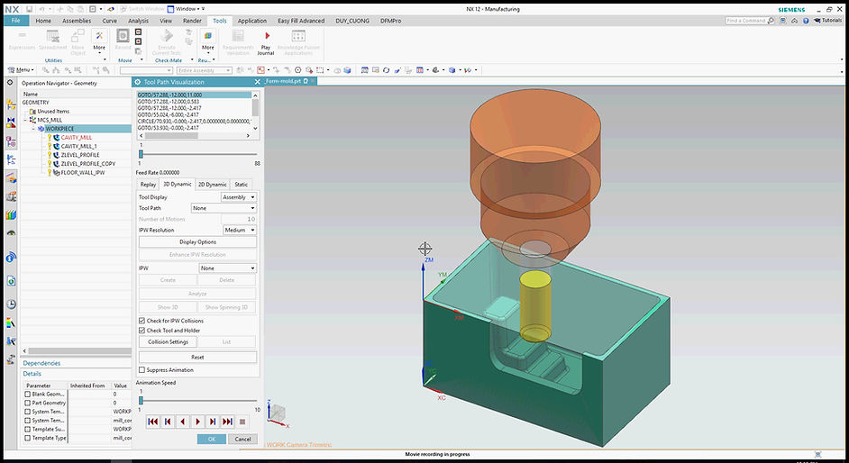Toggle Check for IPW Collisions checkbox
This screenshot has width=849, height=463.
(141, 321)
